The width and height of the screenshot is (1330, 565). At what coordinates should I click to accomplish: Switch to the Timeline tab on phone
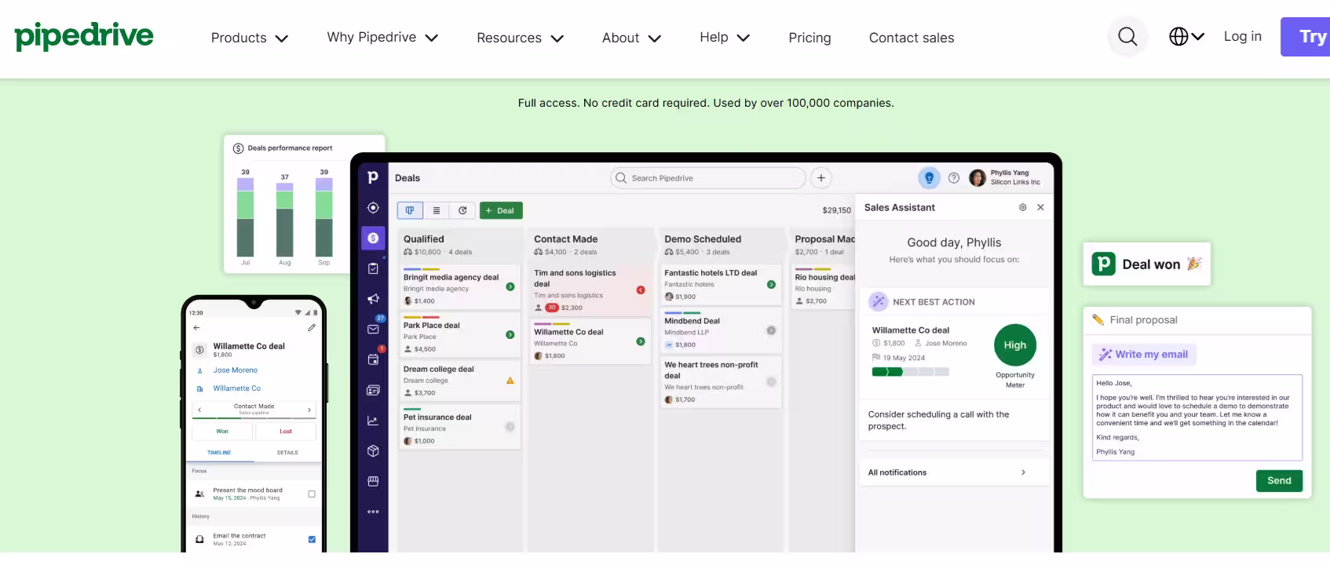pyautogui.click(x=219, y=453)
